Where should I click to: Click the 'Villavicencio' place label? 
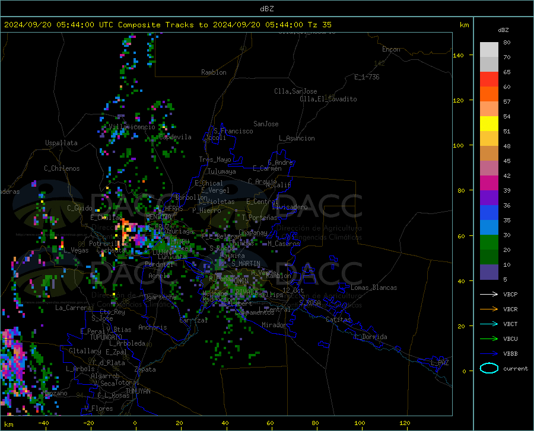[x=132, y=127]
